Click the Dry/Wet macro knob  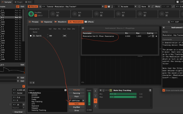click(31, 14)
